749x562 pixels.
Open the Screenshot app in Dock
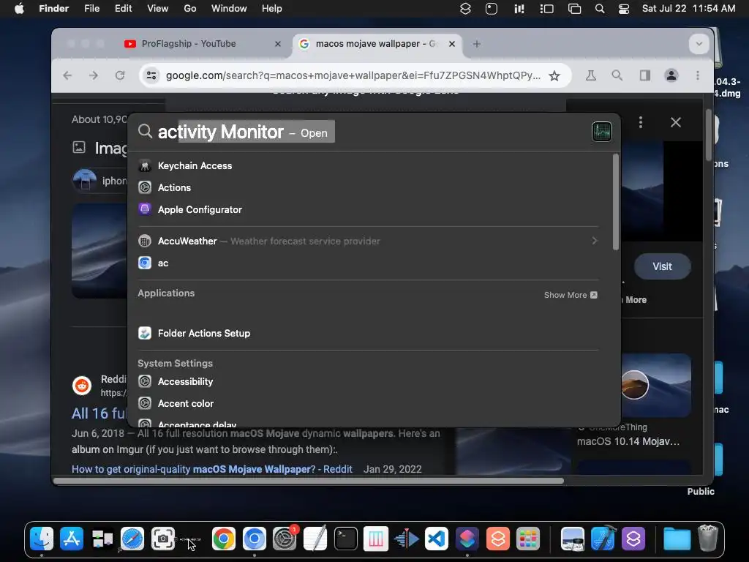[x=163, y=539]
